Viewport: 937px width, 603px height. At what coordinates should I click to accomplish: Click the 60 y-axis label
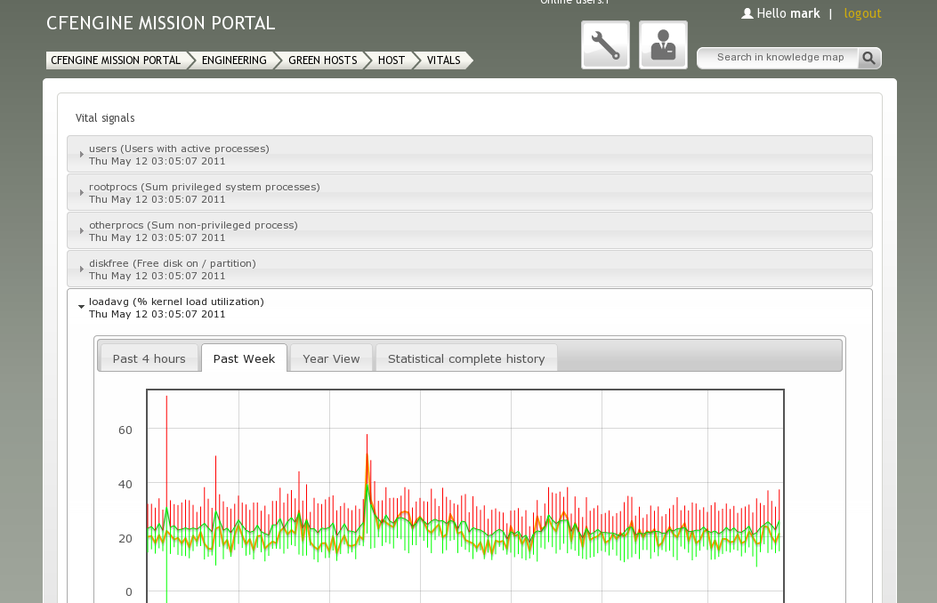point(125,430)
